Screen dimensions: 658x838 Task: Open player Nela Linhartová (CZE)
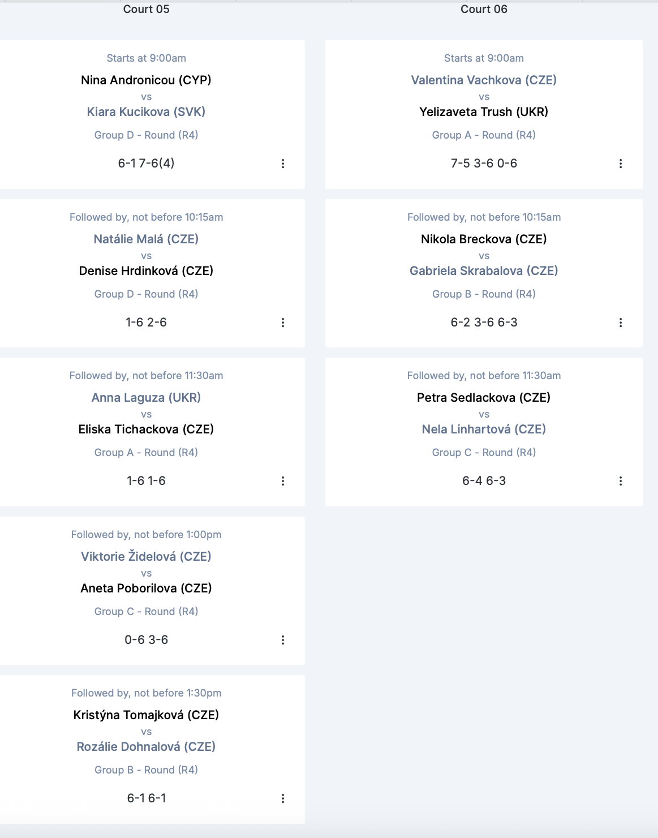pos(484,429)
